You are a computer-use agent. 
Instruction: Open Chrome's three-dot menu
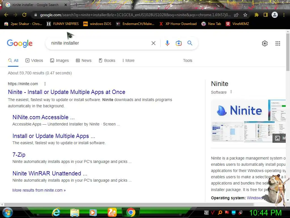284,15
